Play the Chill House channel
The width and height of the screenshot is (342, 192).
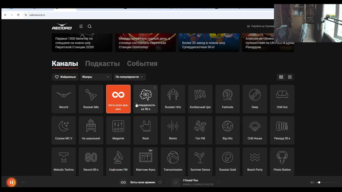point(255,130)
